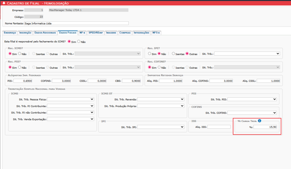Expand the Sit. Trib. IPI dropdown
The width and height of the screenshot is (291, 169).
161,127
